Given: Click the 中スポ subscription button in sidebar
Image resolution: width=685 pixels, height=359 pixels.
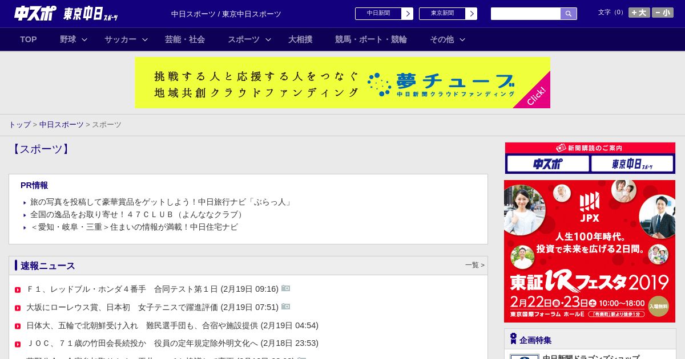Looking at the screenshot, I should pos(548,164).
